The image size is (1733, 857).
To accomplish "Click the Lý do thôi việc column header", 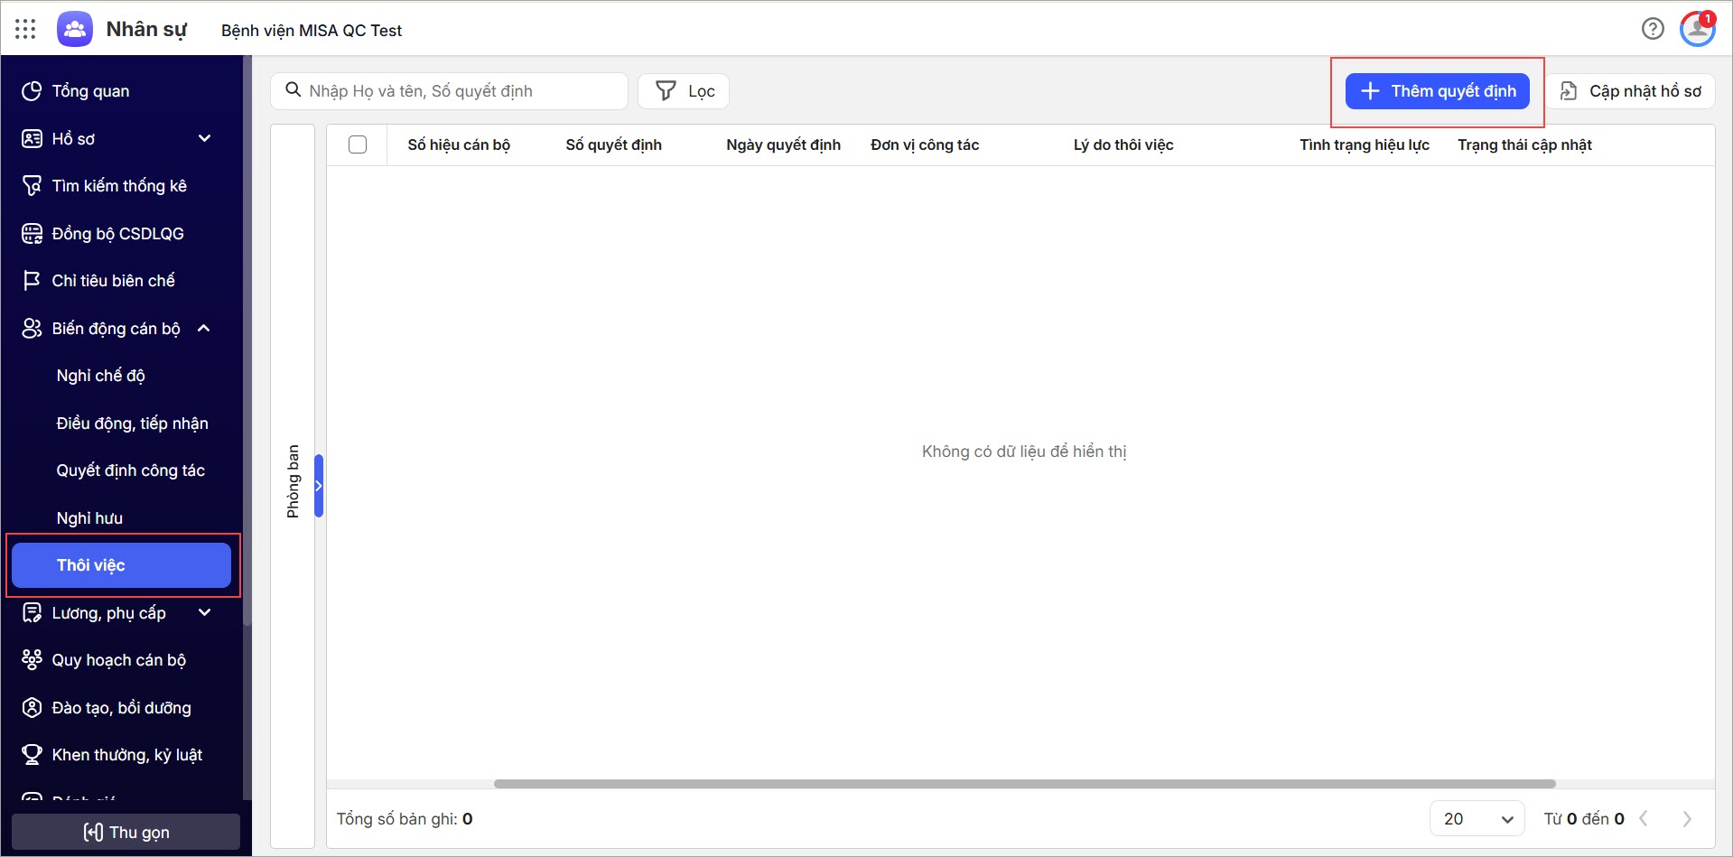I will coord(1123,144).
